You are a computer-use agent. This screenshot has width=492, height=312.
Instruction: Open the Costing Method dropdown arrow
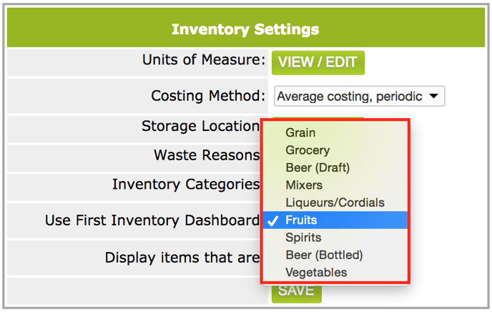[433, 96]
